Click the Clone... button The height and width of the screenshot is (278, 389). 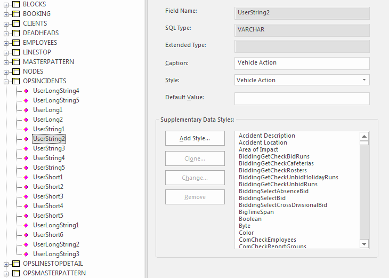195,158
